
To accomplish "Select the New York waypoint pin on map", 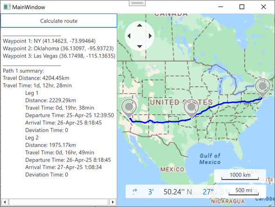I will point(262,87).
